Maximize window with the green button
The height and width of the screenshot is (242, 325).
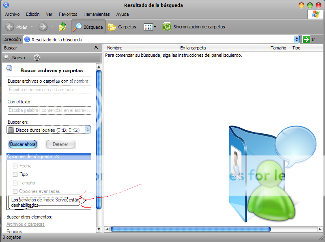click(310, 5)
